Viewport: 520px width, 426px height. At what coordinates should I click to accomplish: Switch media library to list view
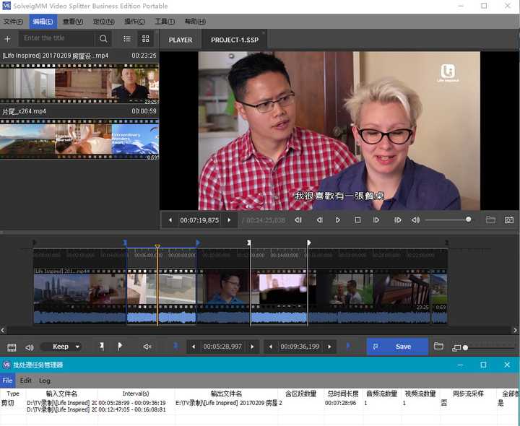pos(127,39)
